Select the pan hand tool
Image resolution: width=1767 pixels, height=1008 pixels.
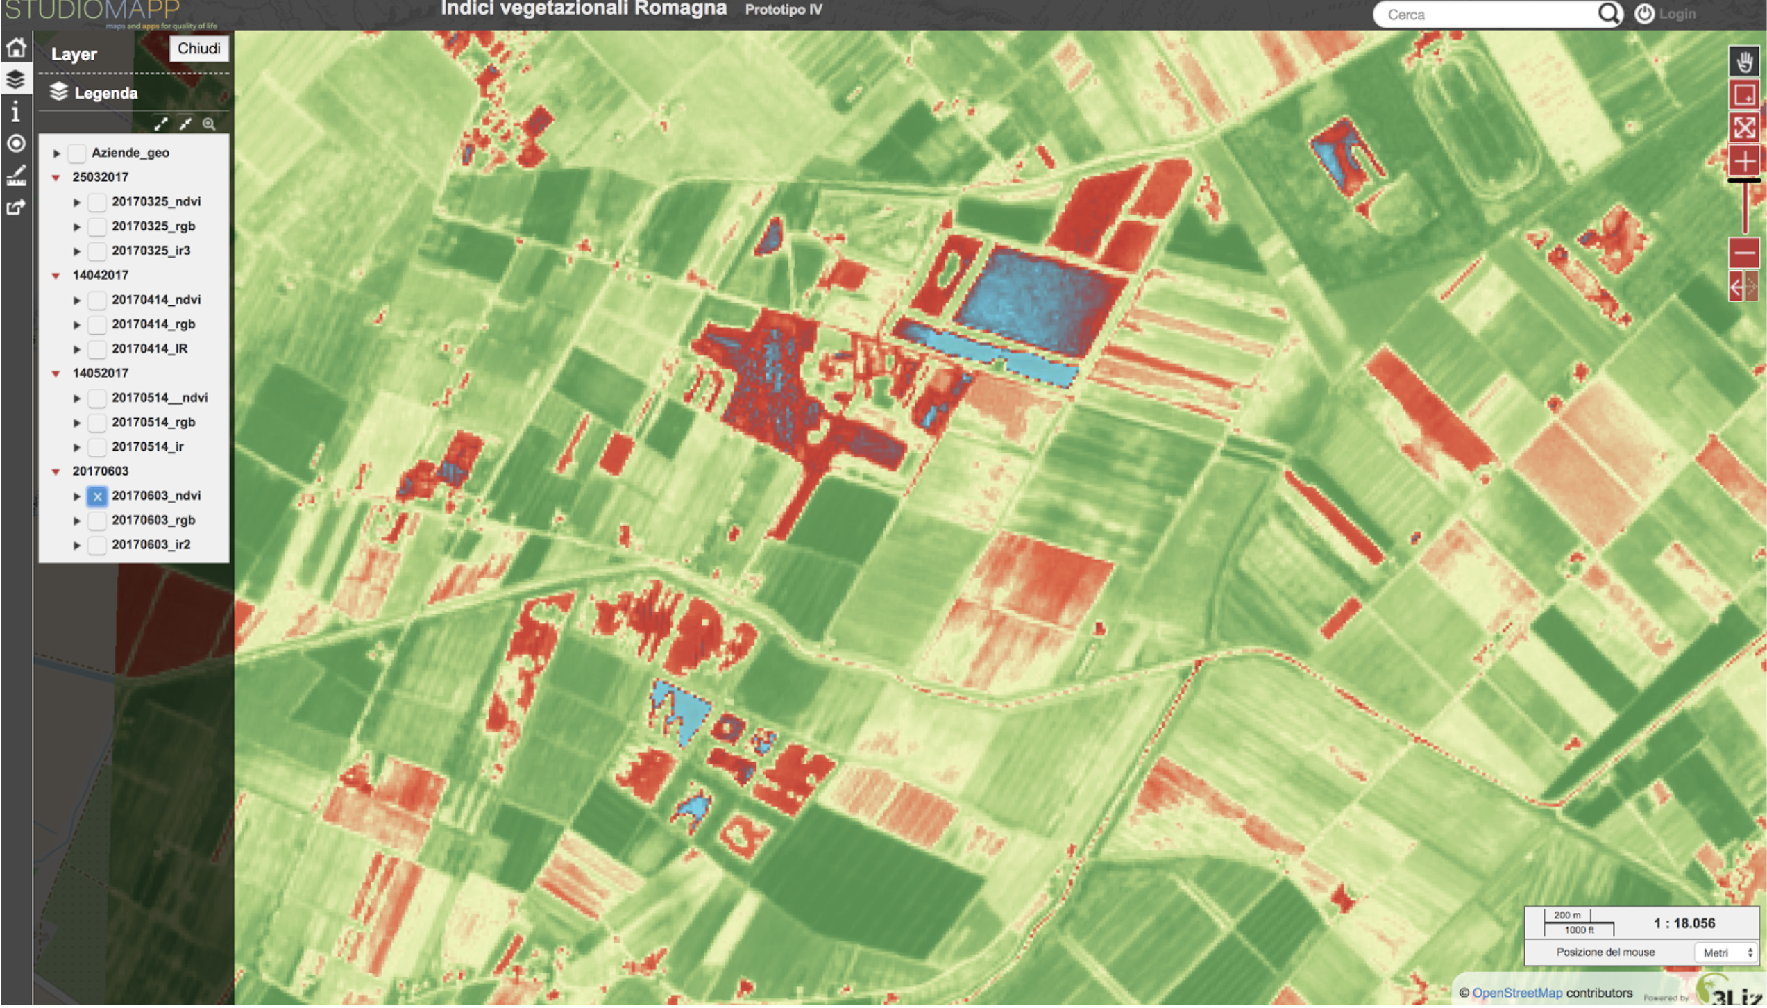tap(1743, 62)
